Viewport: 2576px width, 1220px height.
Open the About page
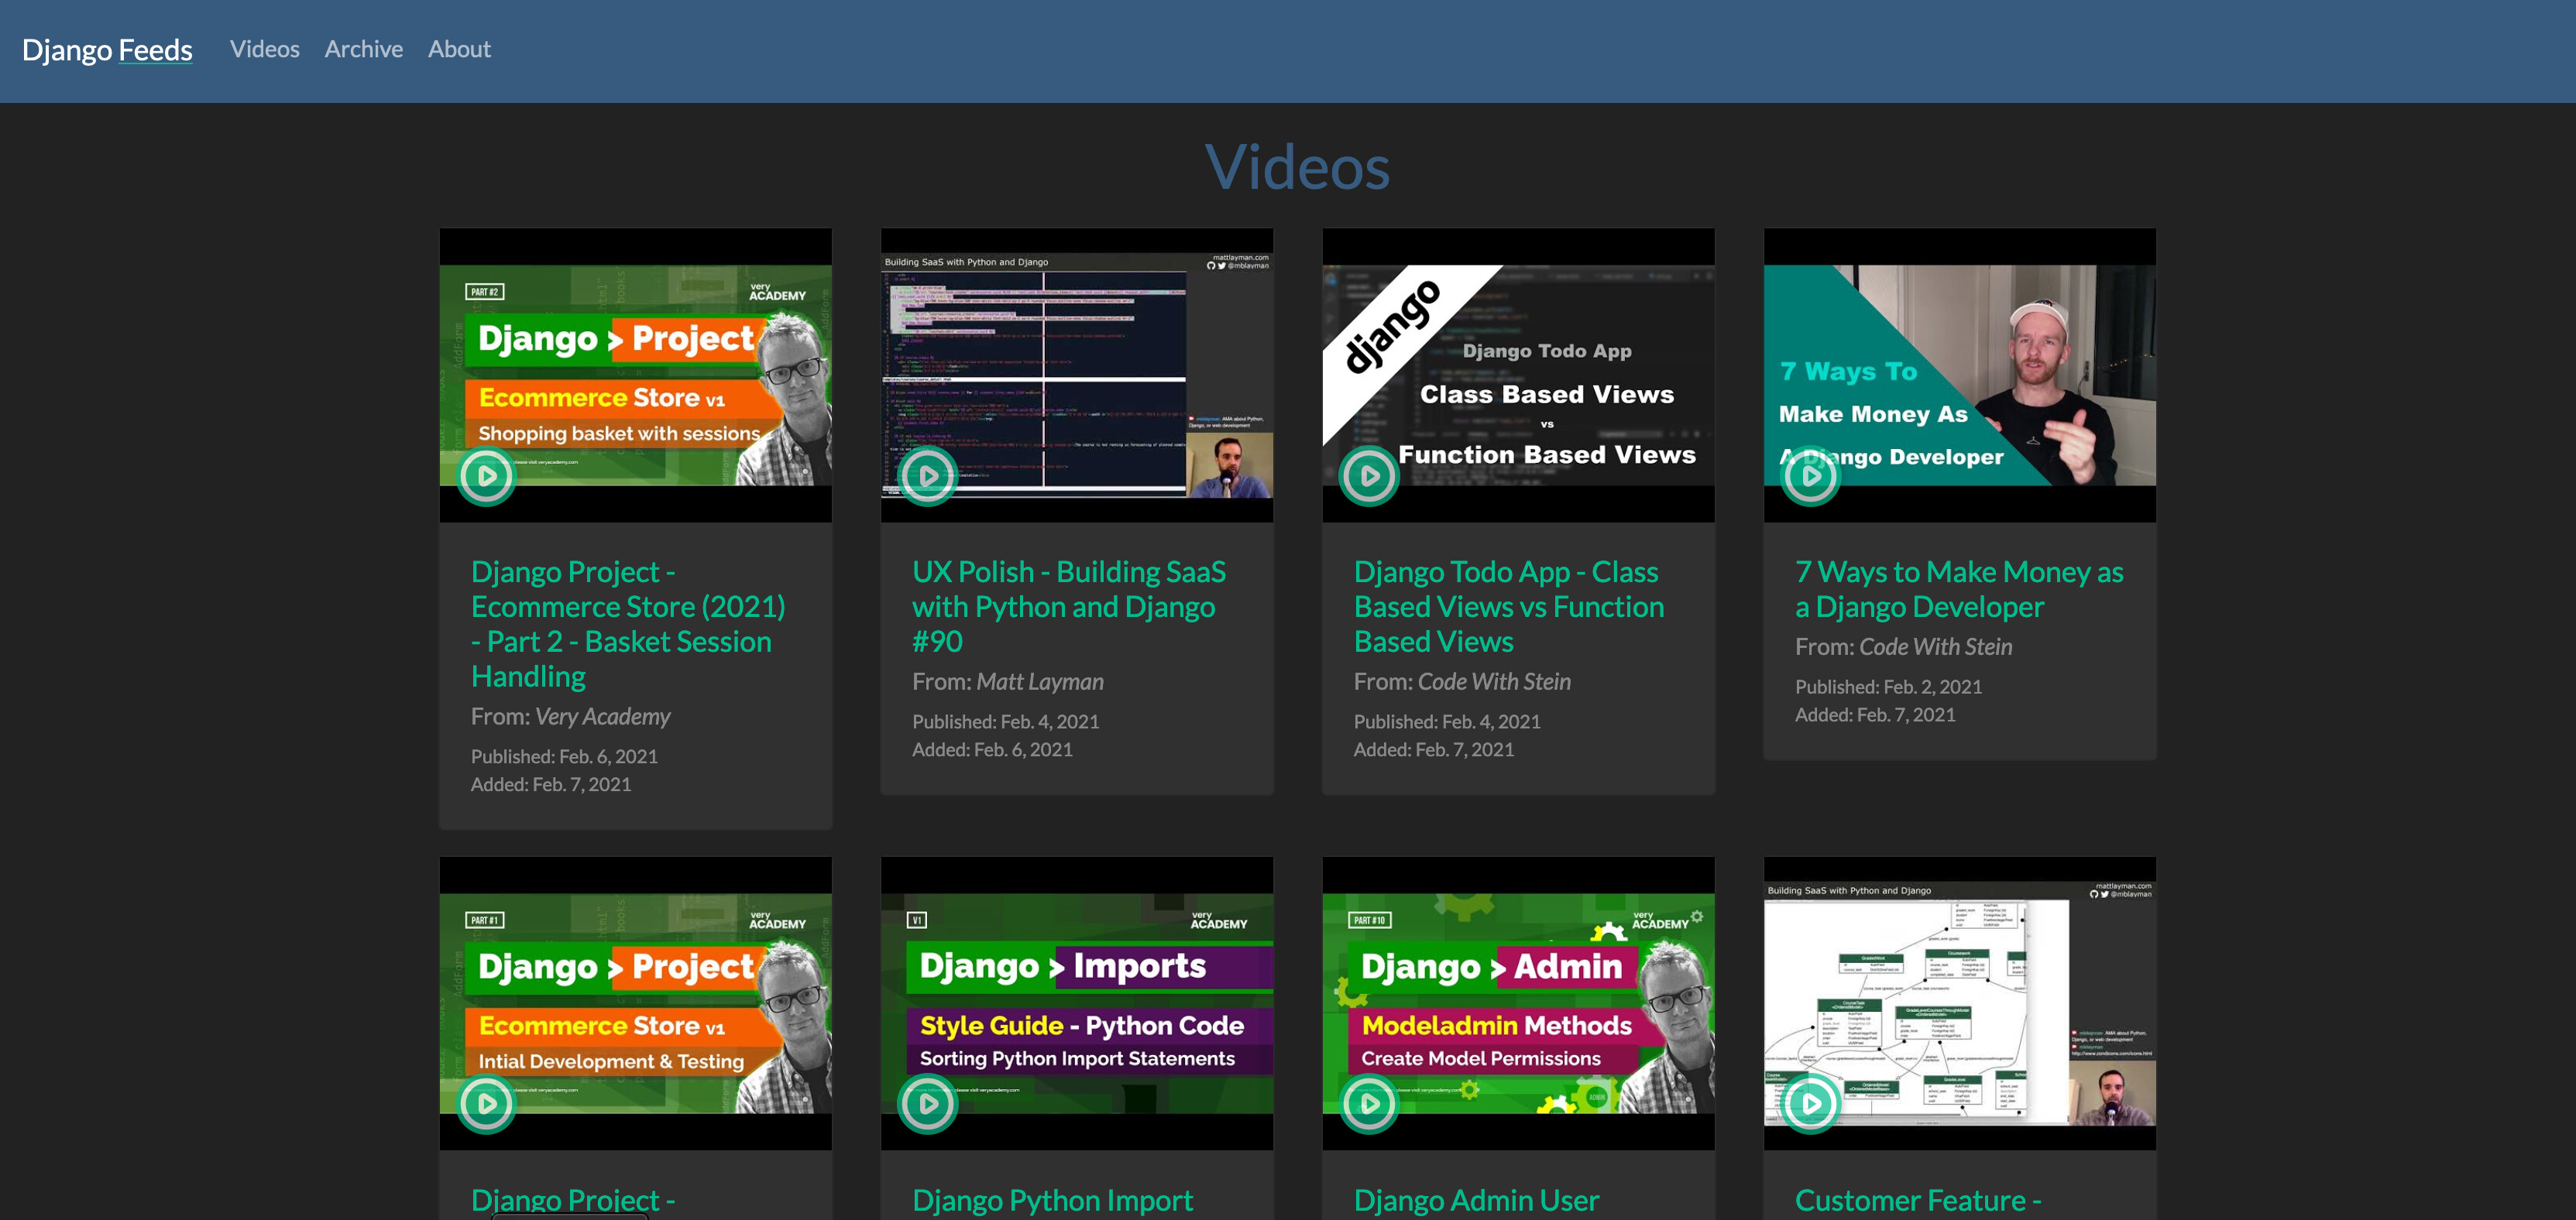coord(459,49)
